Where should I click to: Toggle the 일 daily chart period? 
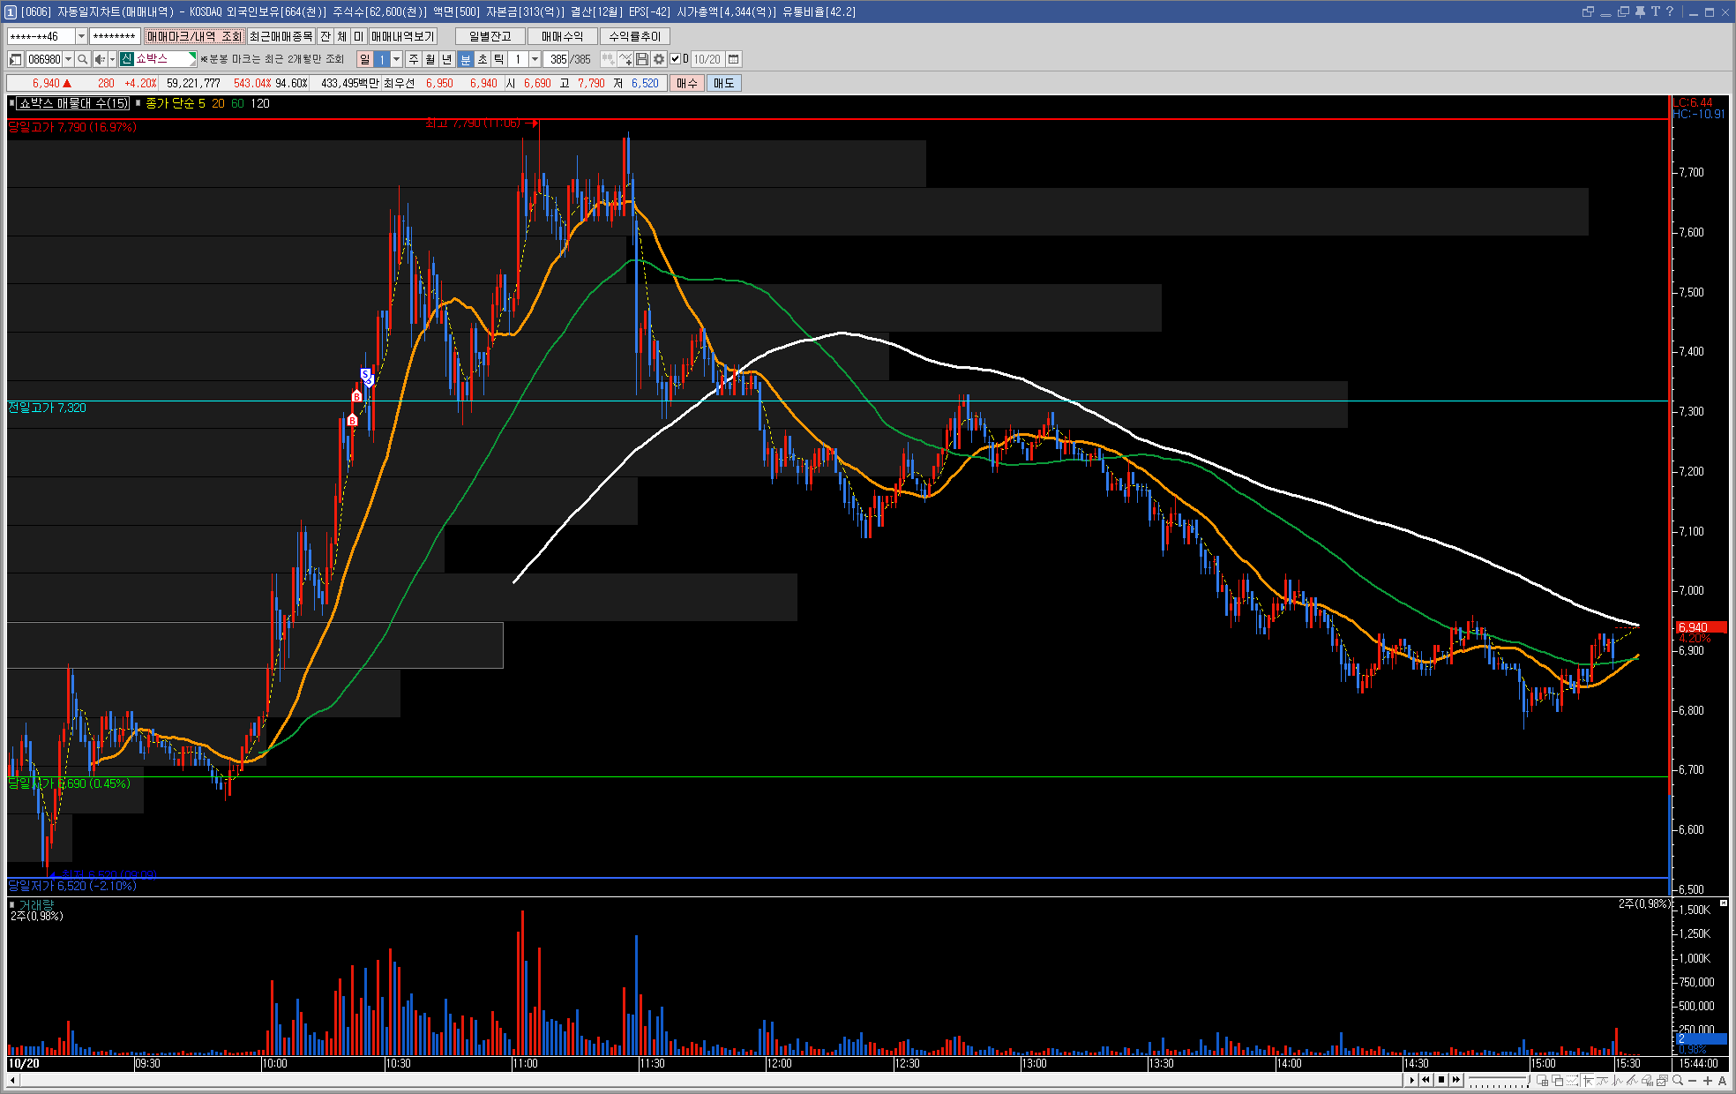(364, 59)
